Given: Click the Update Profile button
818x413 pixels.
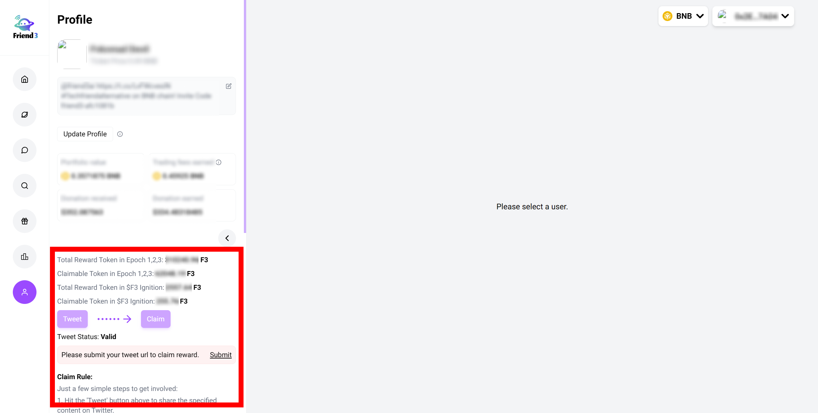Looking at the screenshot, I should [x=85, y=134].
